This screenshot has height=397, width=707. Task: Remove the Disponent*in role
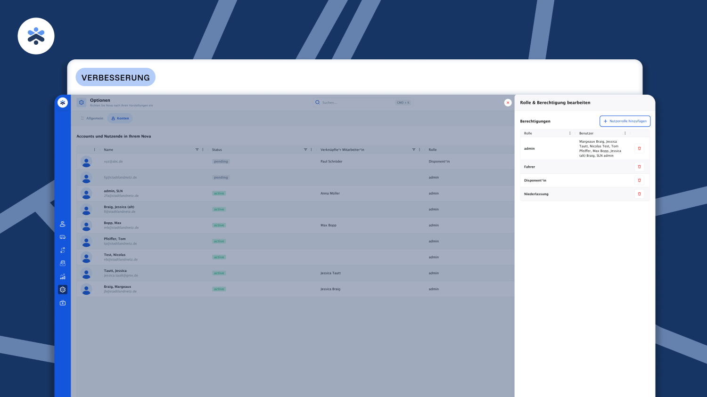(x=639, y=180)
